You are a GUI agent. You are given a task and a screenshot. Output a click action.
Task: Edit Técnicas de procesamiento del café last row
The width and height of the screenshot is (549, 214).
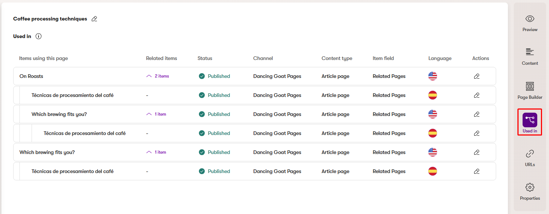click(476, 171)
